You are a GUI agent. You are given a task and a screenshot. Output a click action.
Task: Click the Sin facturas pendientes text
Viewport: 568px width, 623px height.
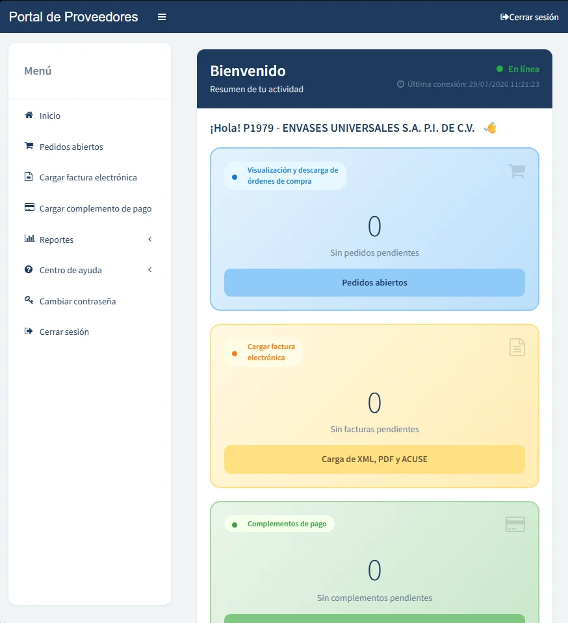[x=374, y=429]
